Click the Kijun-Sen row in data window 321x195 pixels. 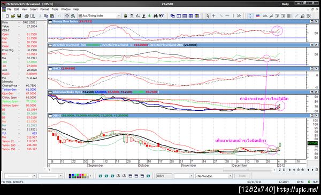point(20,93)
